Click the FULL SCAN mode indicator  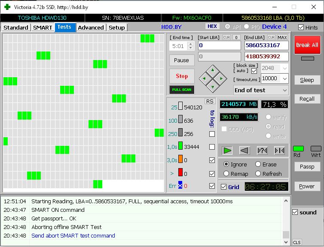pos(182,90)
